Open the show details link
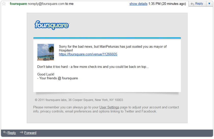This screenshot has width=214, height=139. point(138,4)
